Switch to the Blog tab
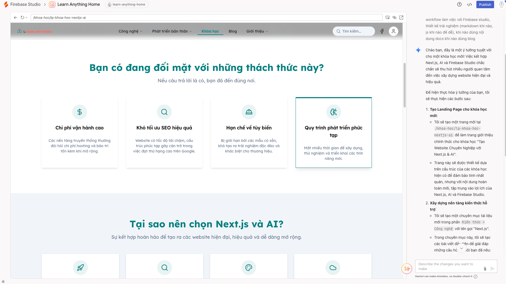 (x=233, y=31)
